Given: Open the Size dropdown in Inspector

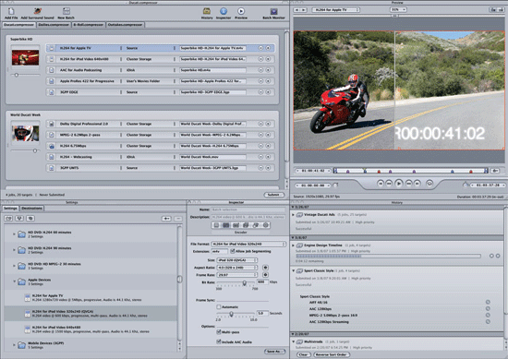Looking at the screenshot, I should click(x=237, y=260).
